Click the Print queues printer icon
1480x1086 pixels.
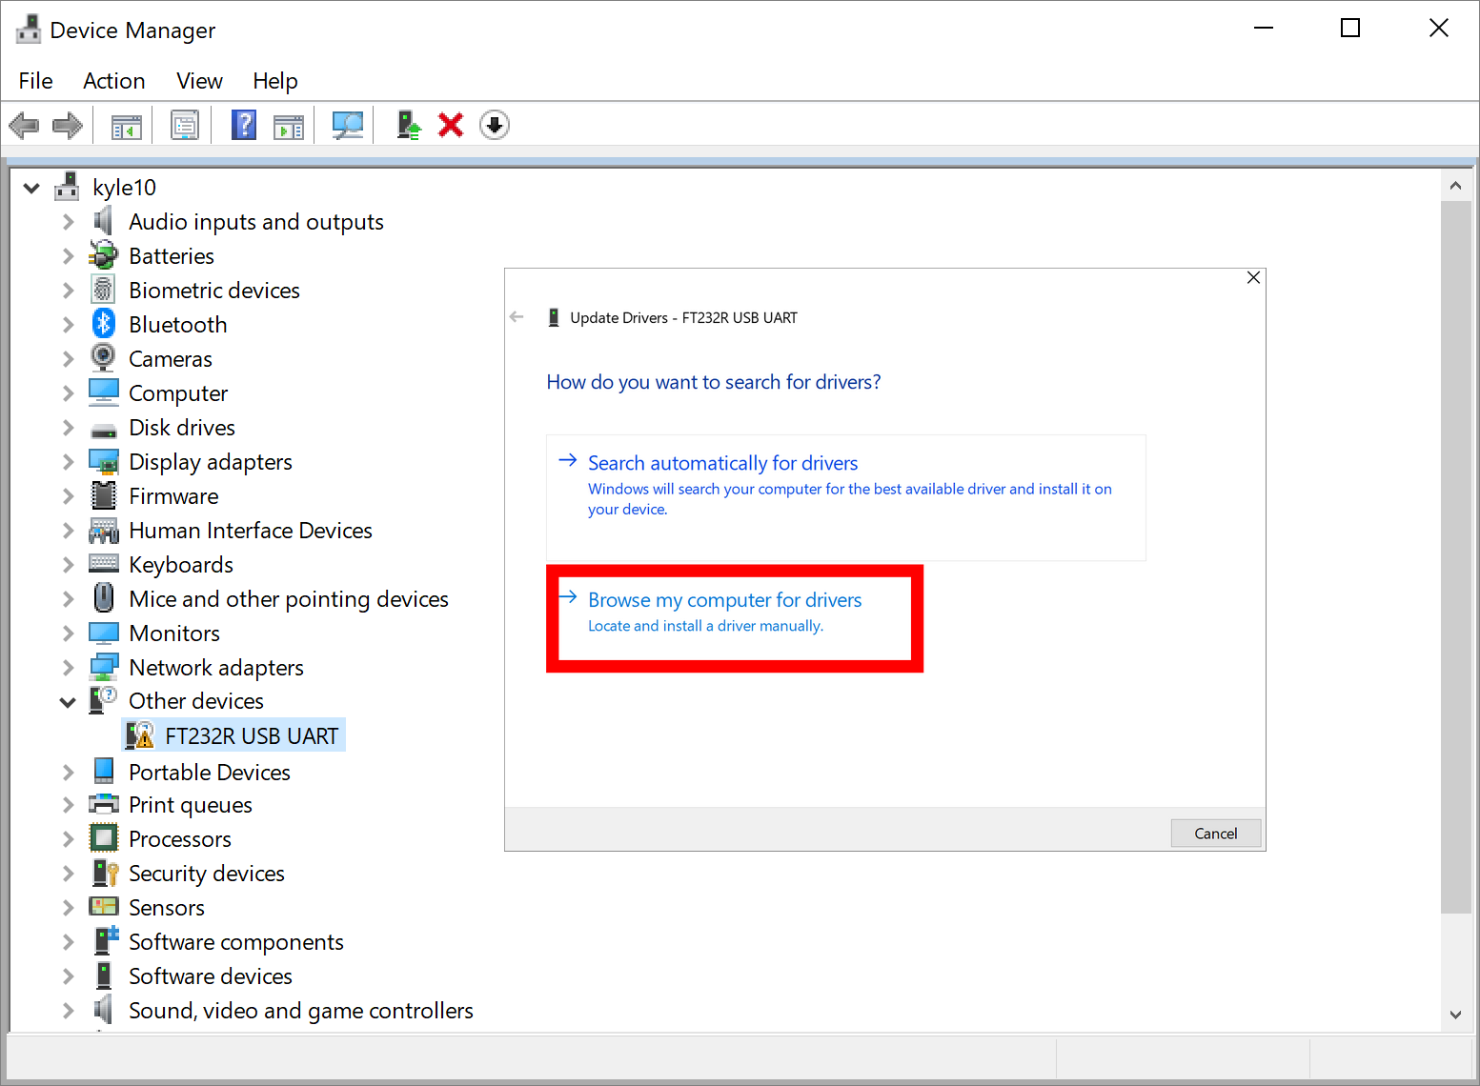pos(103,804)
